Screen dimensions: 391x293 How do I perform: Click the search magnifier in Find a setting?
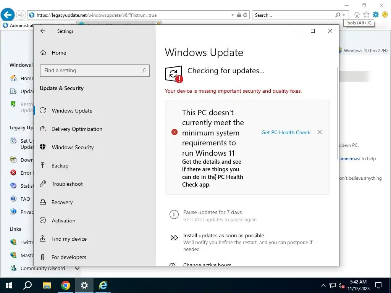tap(144, 71)
